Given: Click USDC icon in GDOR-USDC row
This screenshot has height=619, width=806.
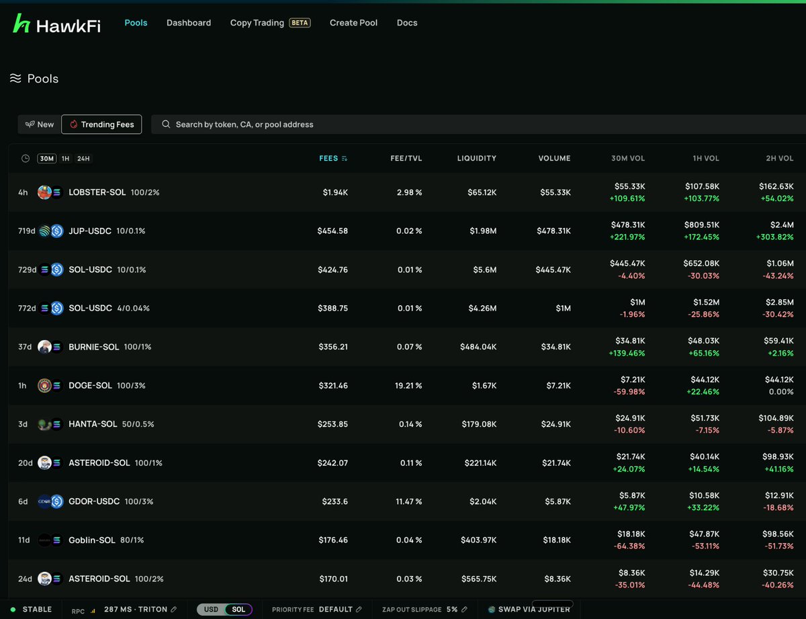Looking at the screenshot, I should [x=56, y=501].
